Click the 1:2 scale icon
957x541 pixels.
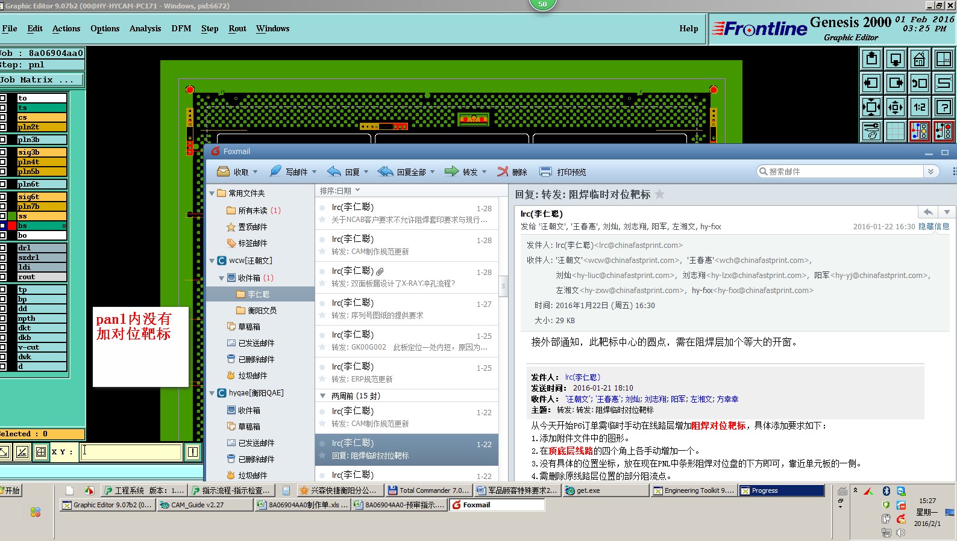point(919,107)
